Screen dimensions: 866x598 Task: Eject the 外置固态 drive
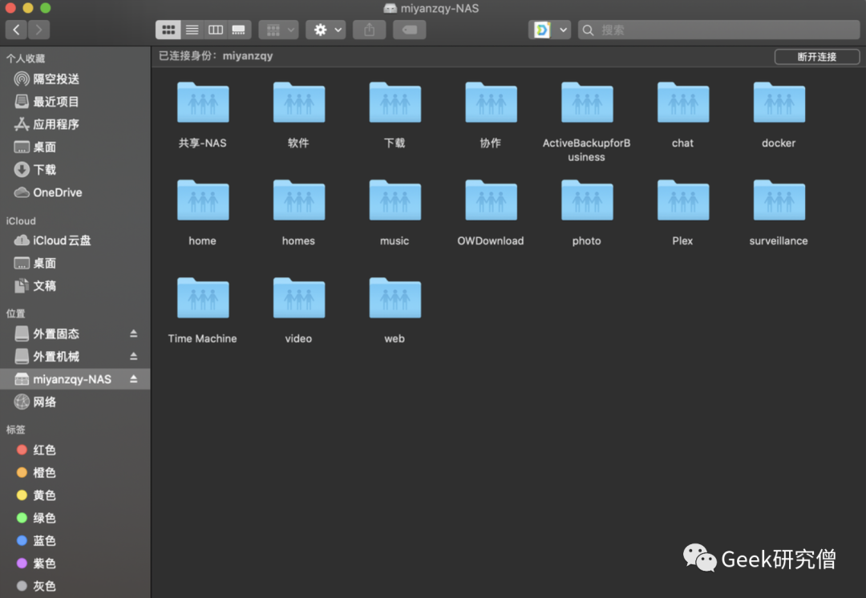point(134,333)
